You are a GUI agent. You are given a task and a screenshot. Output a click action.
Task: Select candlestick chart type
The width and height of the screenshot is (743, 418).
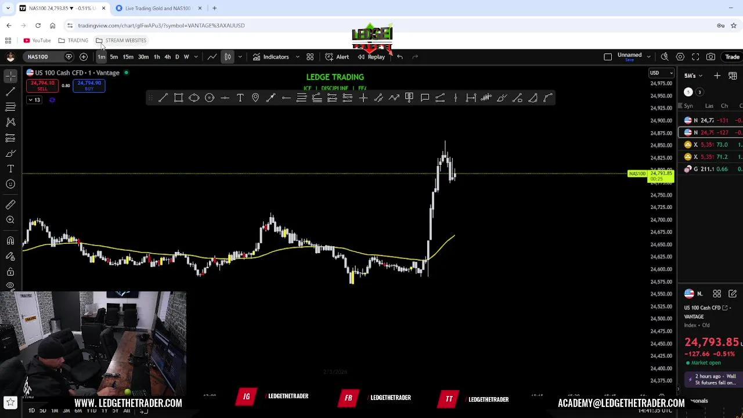tap(228, 57)
